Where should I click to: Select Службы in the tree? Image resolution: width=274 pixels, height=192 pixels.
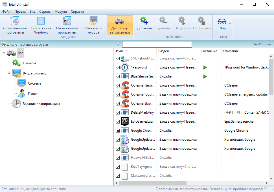coord(29,63)
